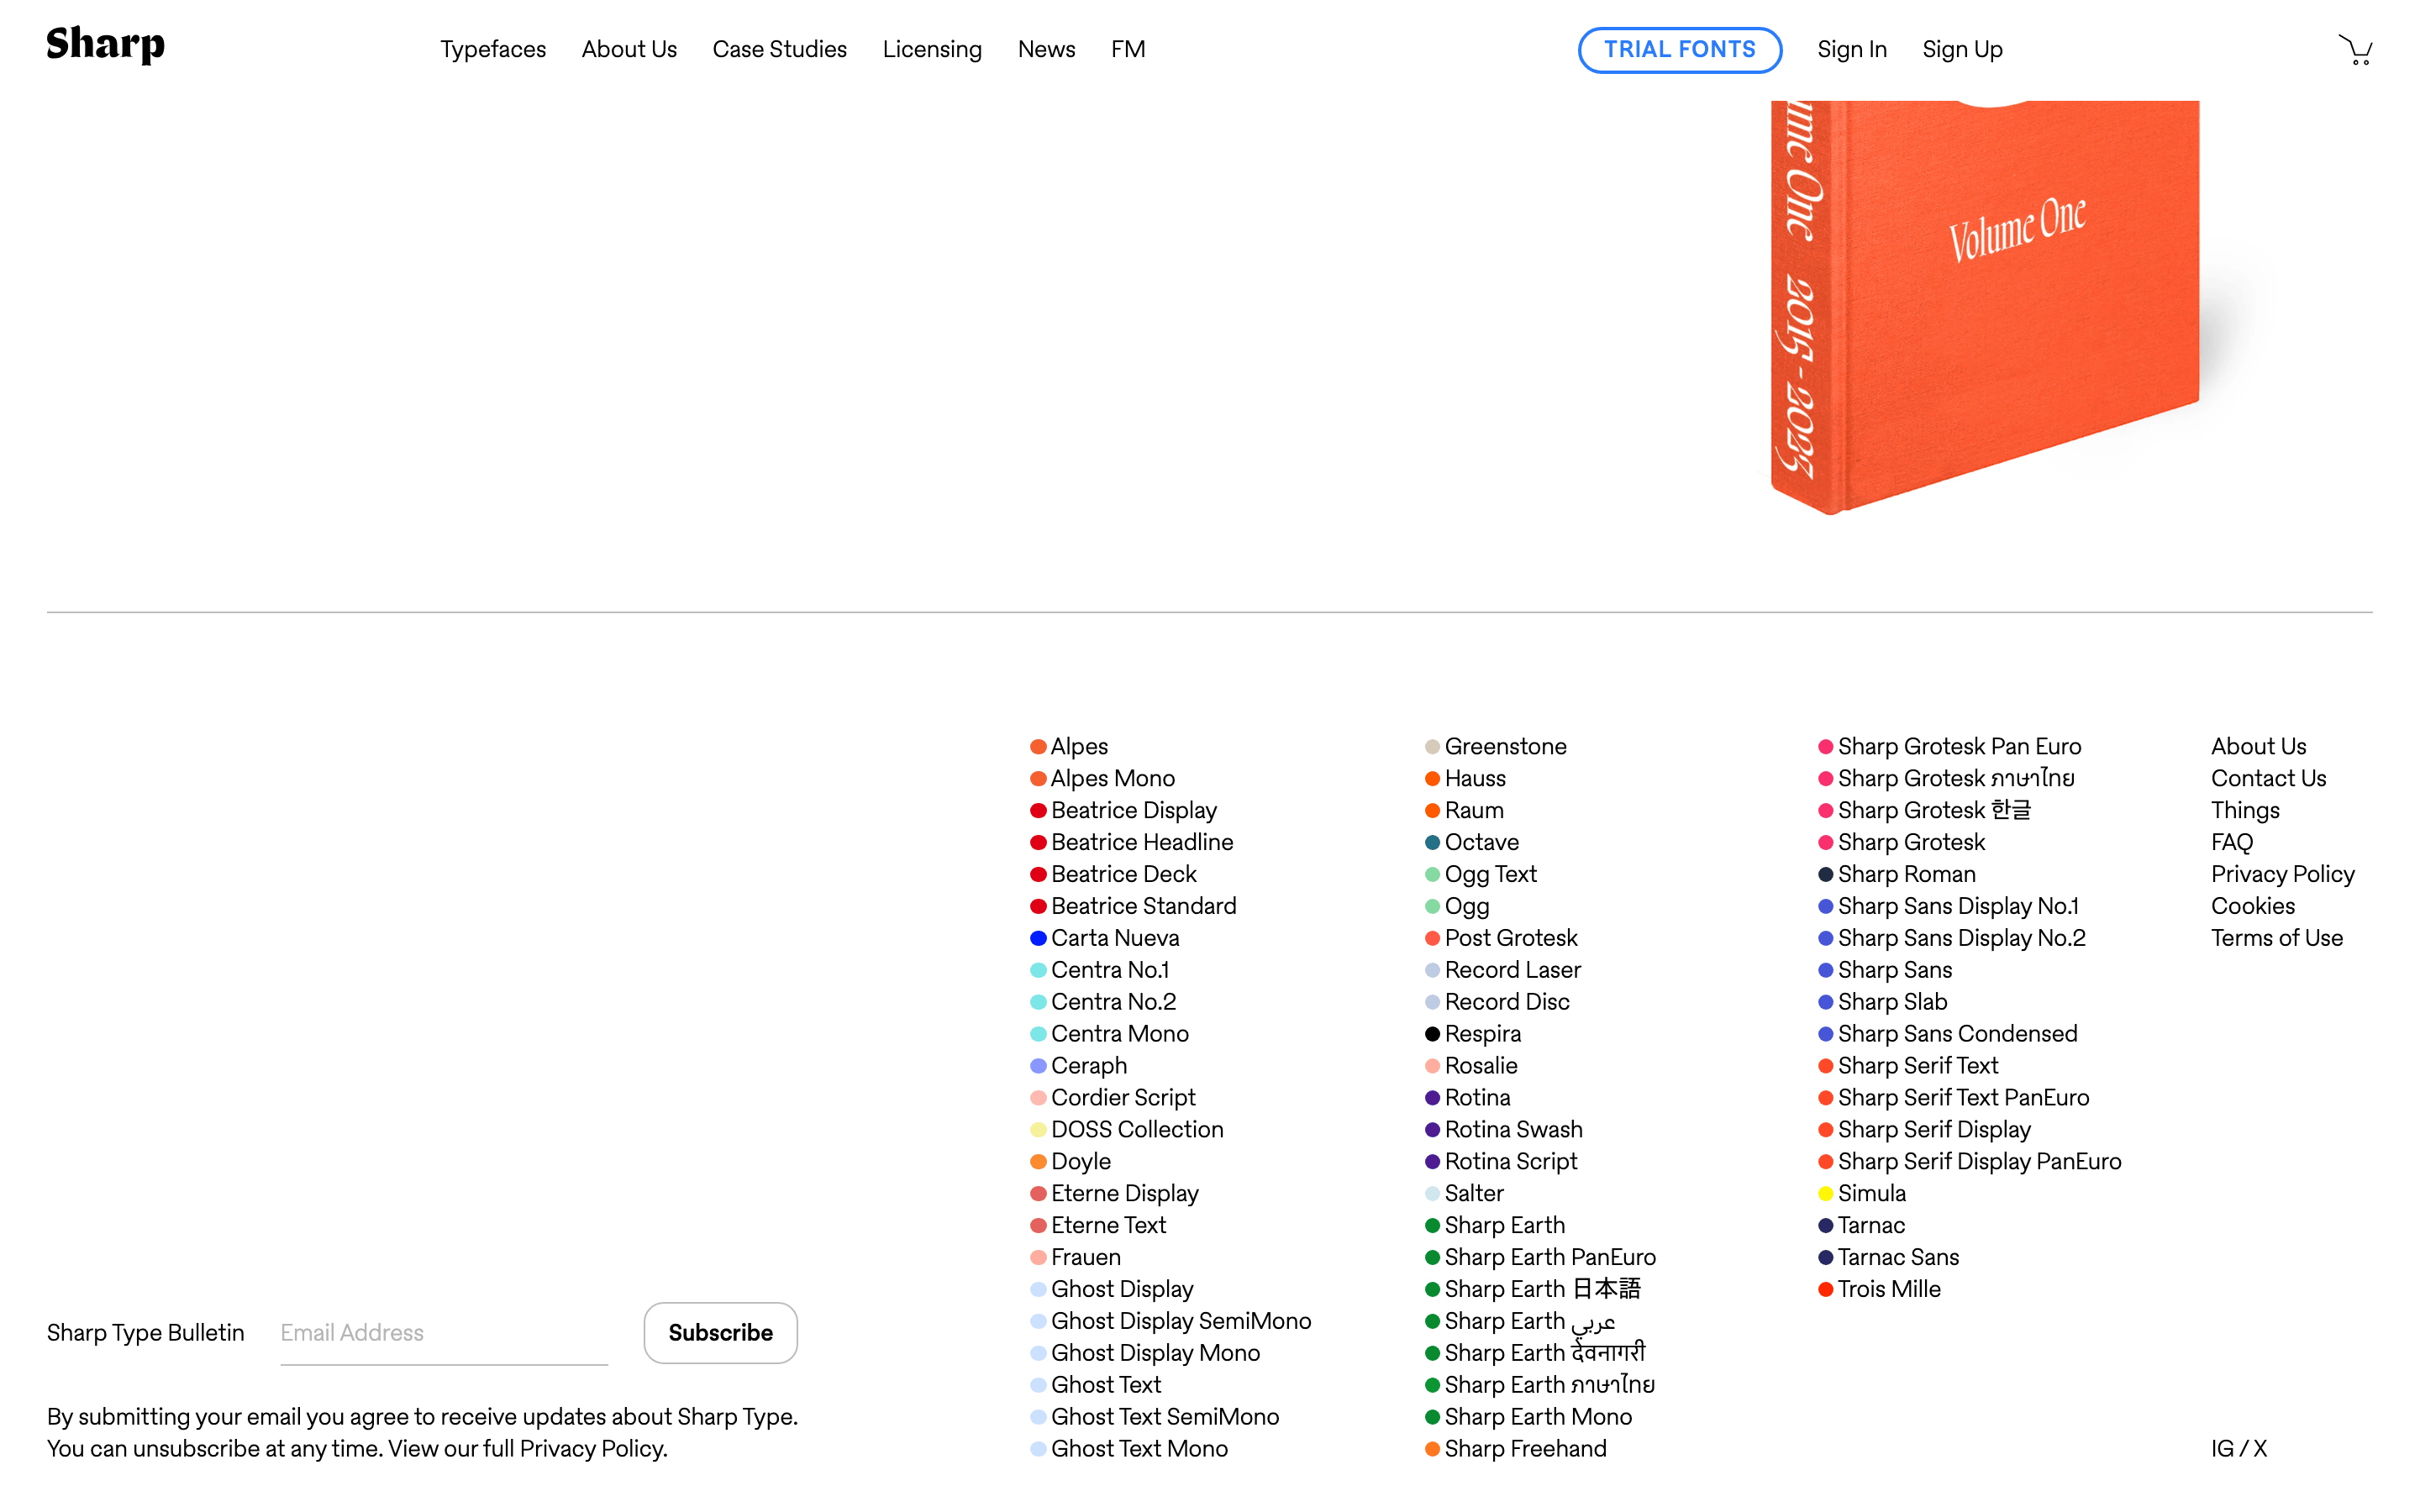Open the Sign Up link
Image resolution: width=2420 pixels, height=1512 pixels.
[1962, 49]
